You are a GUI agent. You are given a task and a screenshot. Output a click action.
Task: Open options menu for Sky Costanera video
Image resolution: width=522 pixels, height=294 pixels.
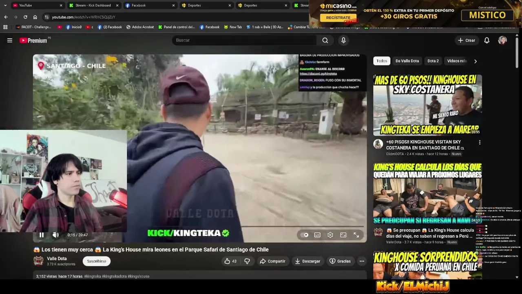pyautogui.click(x=480, y=143)
